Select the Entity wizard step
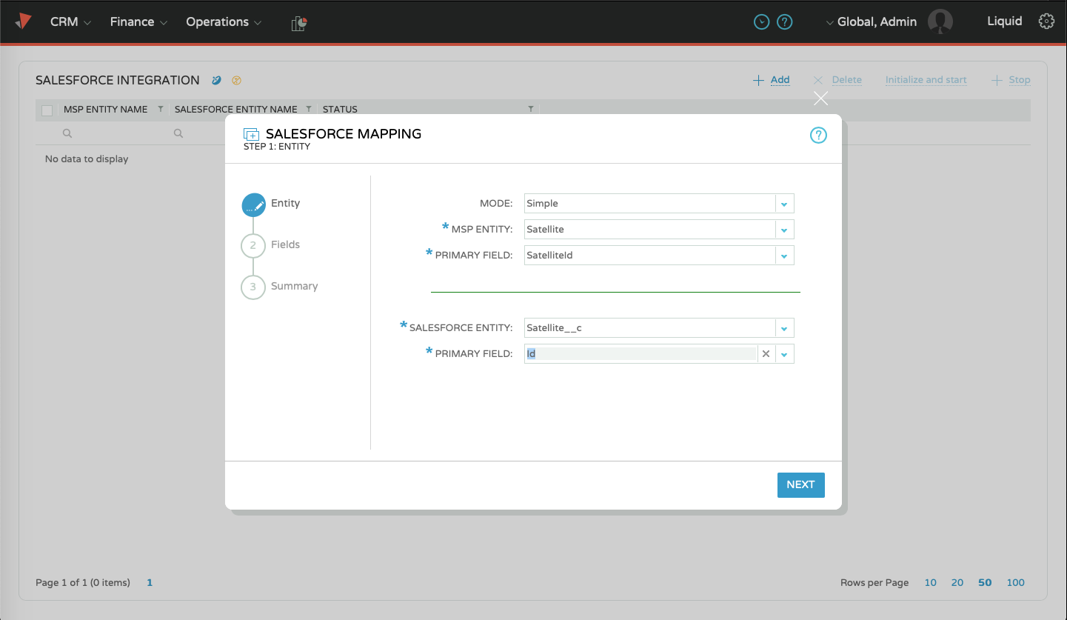Image resolution: width=1067 pixels, height=620 pixels. pyautogui.click(x=271, y=204)
